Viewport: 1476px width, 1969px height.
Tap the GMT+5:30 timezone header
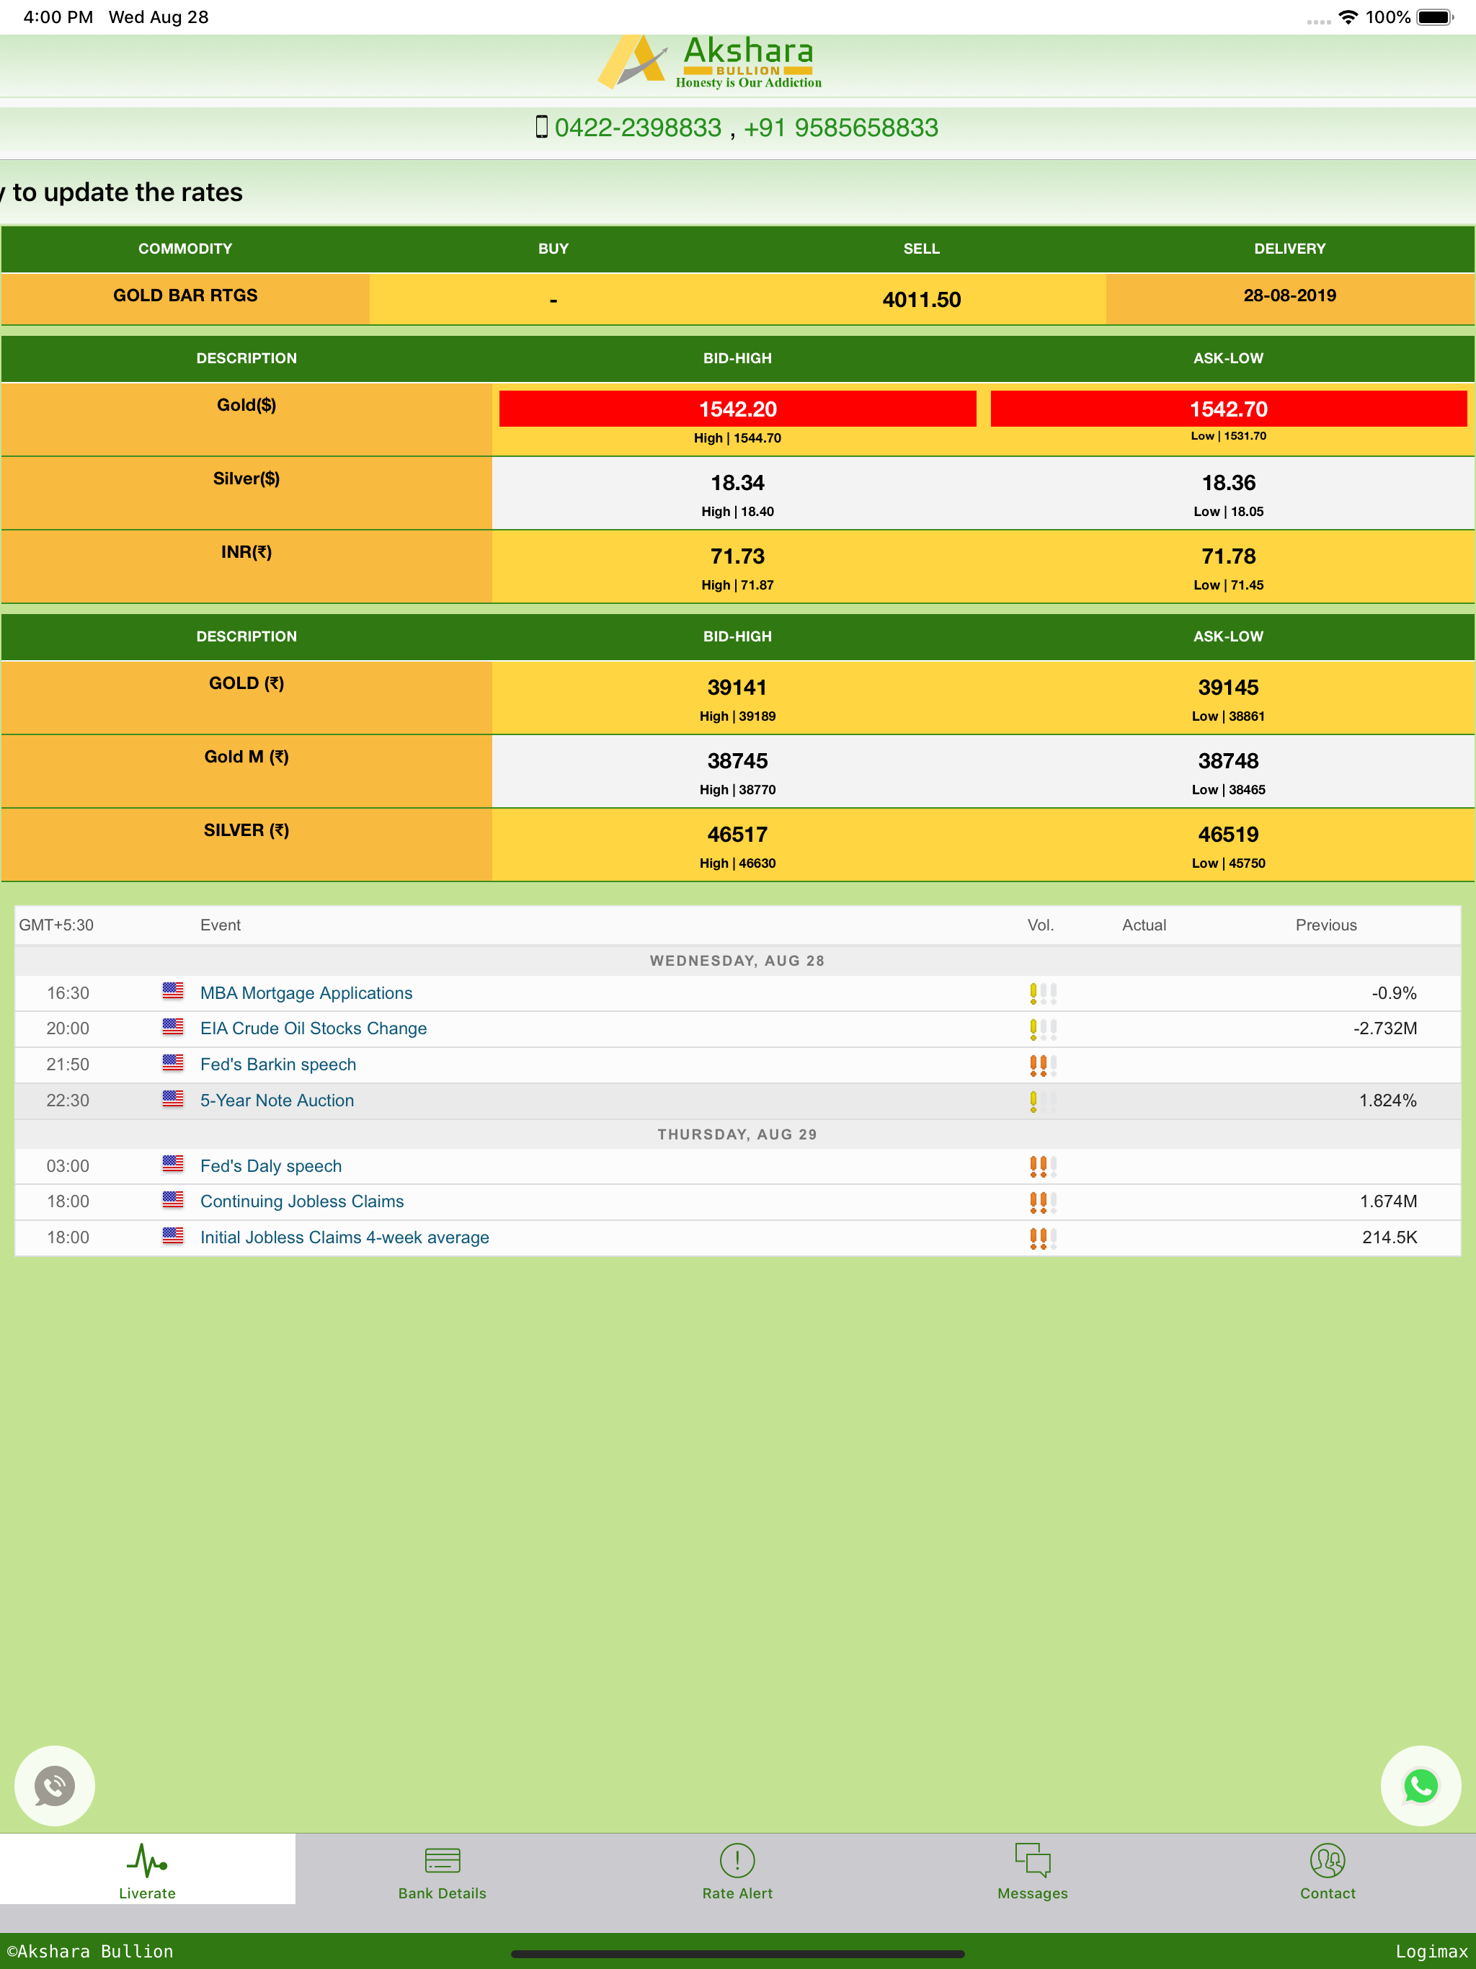[56, 925]
